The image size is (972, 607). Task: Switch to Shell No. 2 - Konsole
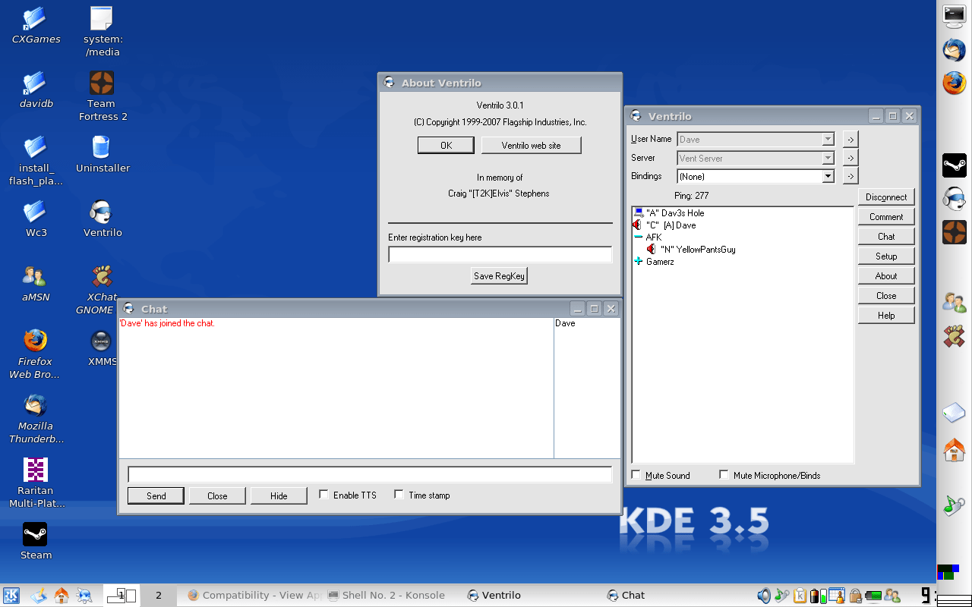point(387,596)
